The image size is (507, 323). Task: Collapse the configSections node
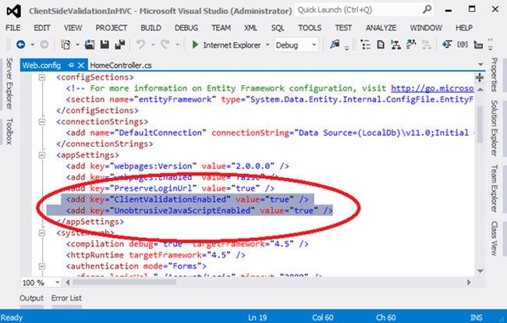tap(41, 77)
